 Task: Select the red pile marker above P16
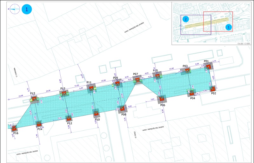(14, 128)
